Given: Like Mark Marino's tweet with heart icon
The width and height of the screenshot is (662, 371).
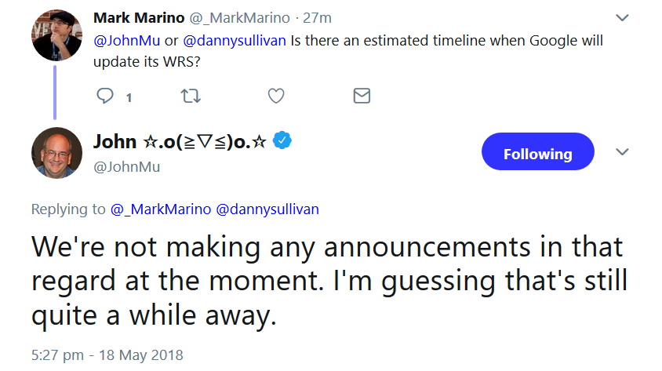Looking at the screenshot, I should coord(275,96).
